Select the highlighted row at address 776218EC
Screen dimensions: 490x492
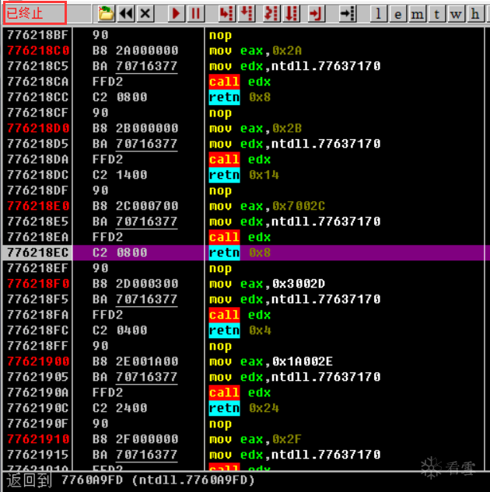245,253
